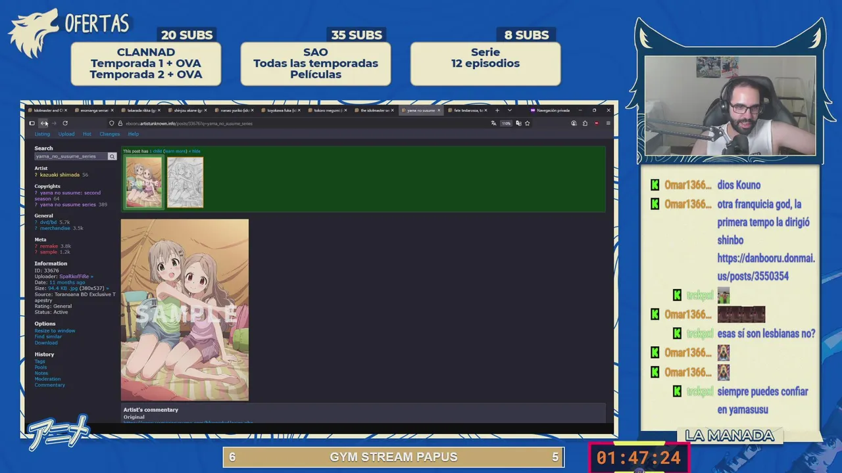Open the 'Pools' history link

coord(41,367)
